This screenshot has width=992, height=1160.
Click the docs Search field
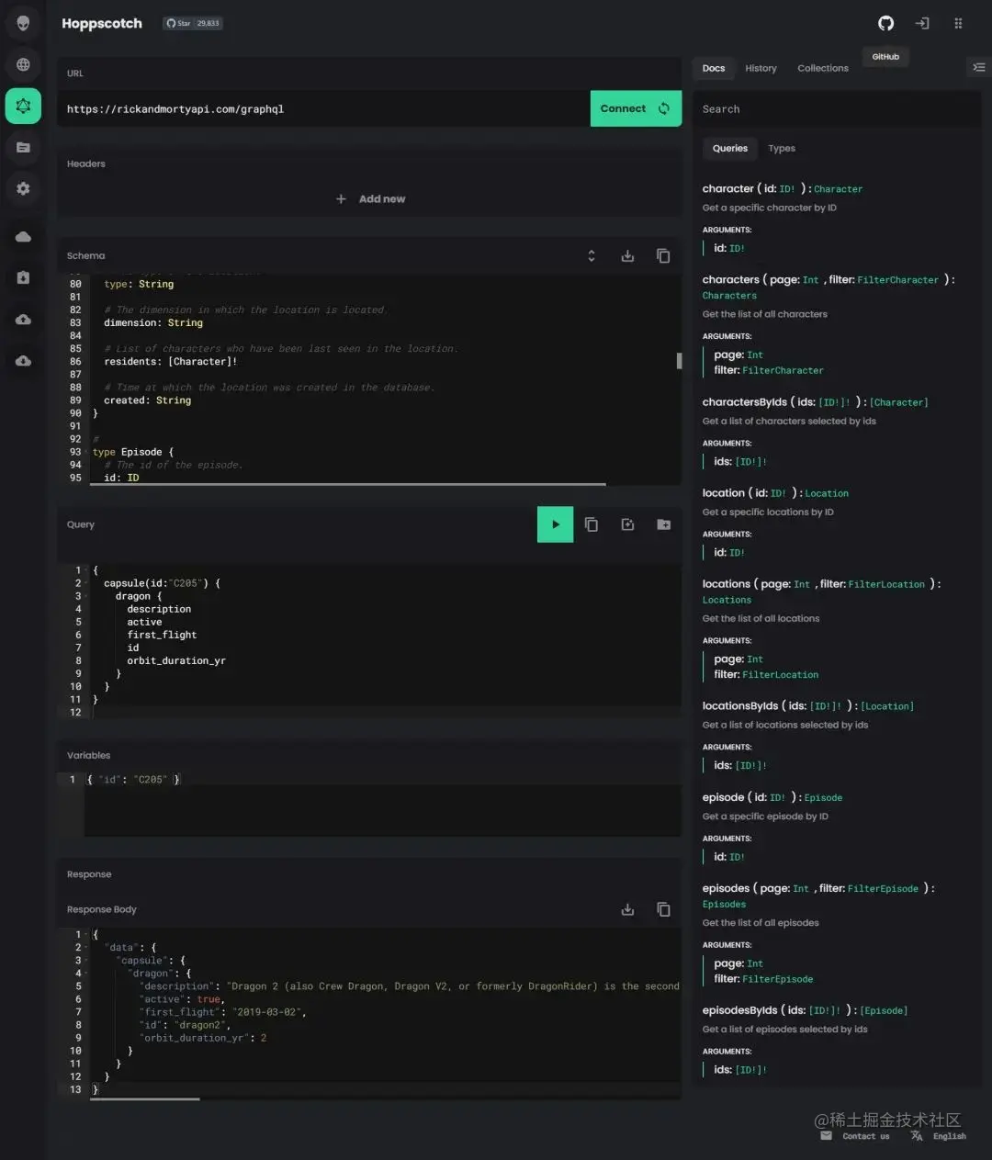pos(836,108)
